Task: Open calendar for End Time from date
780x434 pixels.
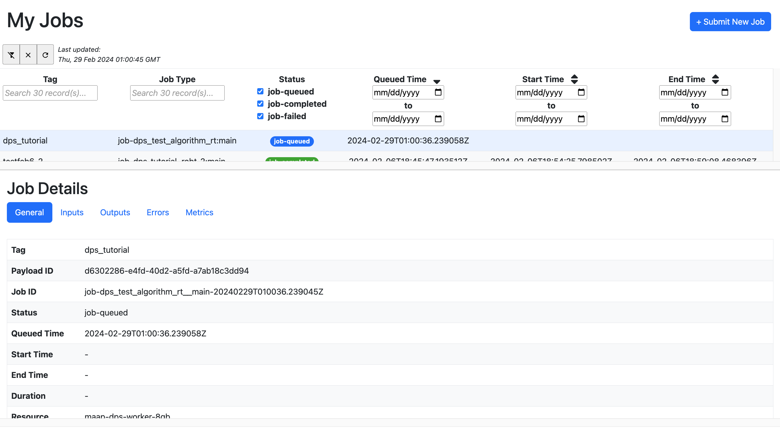Action: (725, 92)
